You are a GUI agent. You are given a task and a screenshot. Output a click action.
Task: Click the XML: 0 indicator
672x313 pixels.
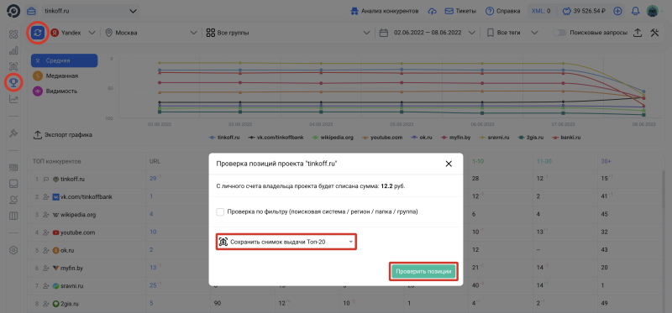tap(541, 11)
